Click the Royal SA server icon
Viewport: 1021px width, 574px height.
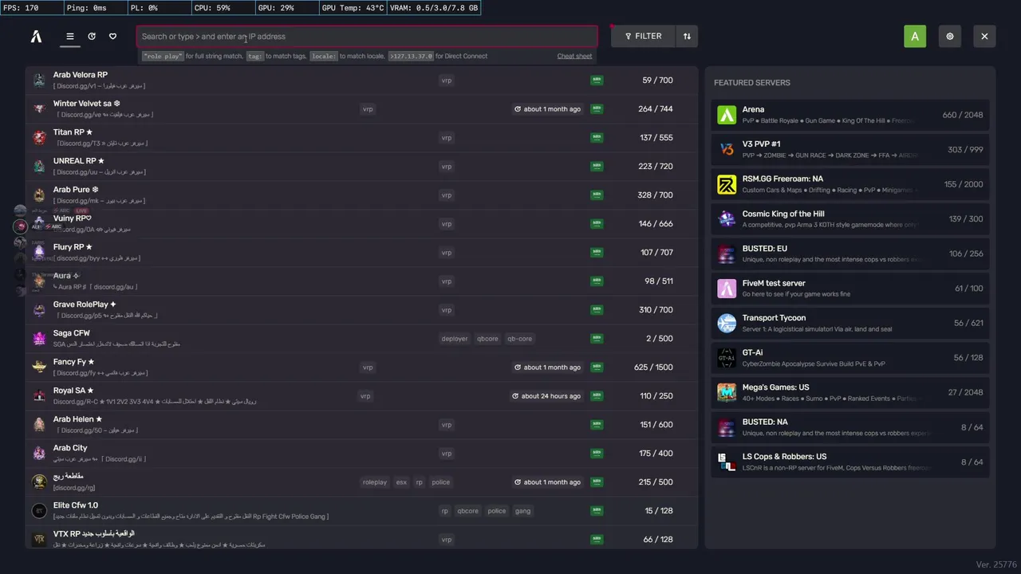point(39,395)
